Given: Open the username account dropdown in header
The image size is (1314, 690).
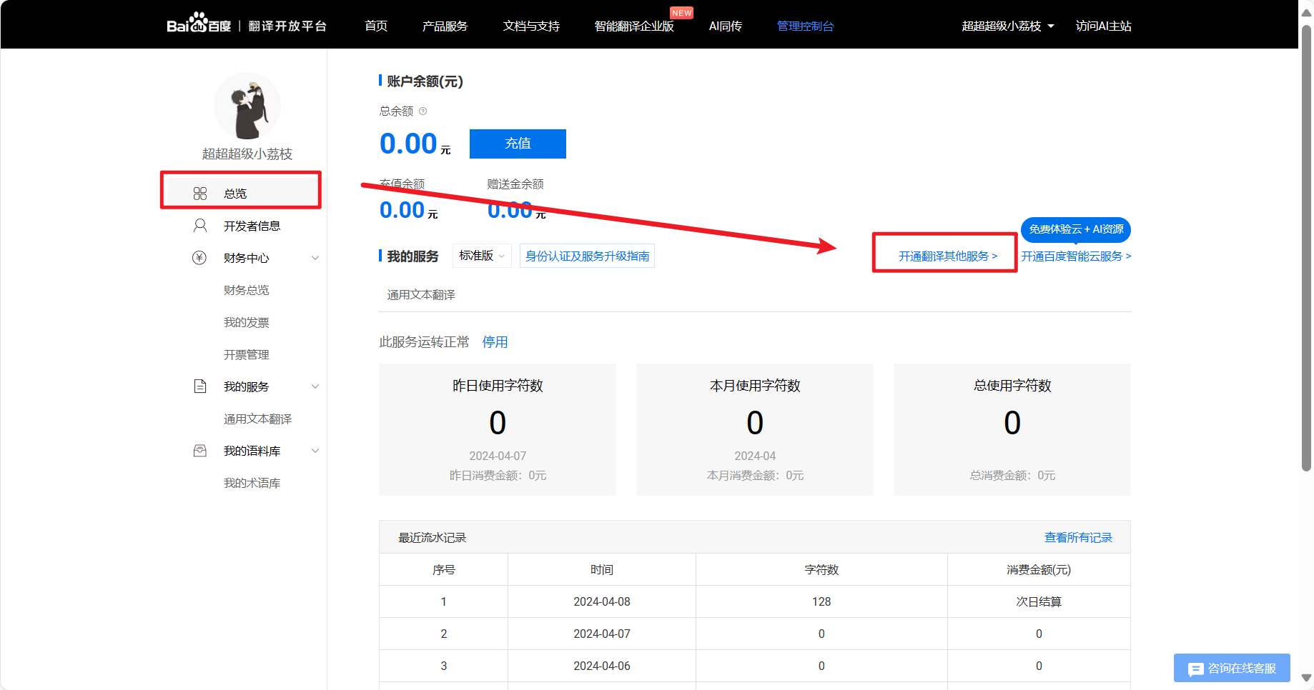Looking at the screenshot, I should 1007,26.
